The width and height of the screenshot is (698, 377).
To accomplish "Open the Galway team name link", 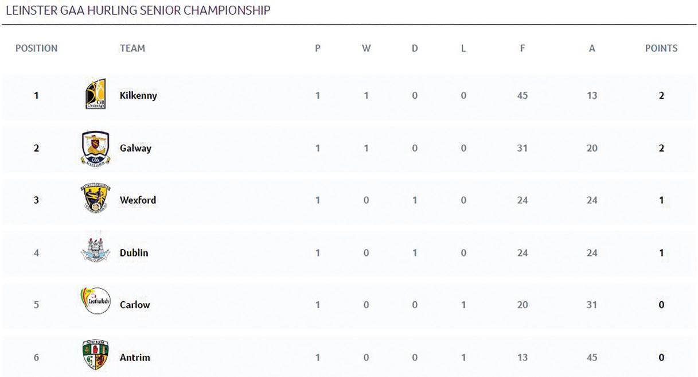I will (x=135, y=148).
